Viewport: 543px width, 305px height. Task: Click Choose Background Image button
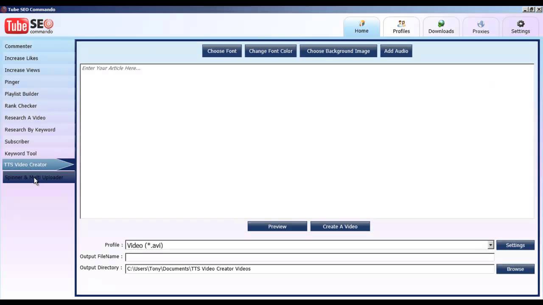tap(338, 51)
